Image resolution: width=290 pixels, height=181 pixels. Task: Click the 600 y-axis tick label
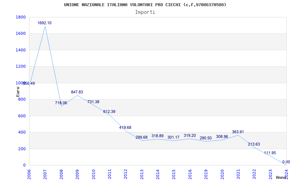[x=22, y=116]
